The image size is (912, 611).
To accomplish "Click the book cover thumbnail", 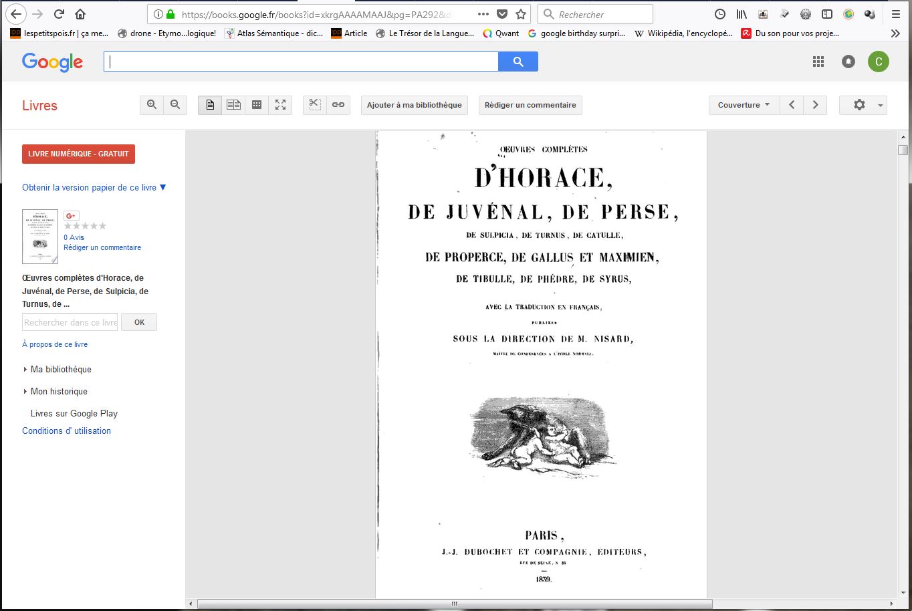I will [40, 237].
